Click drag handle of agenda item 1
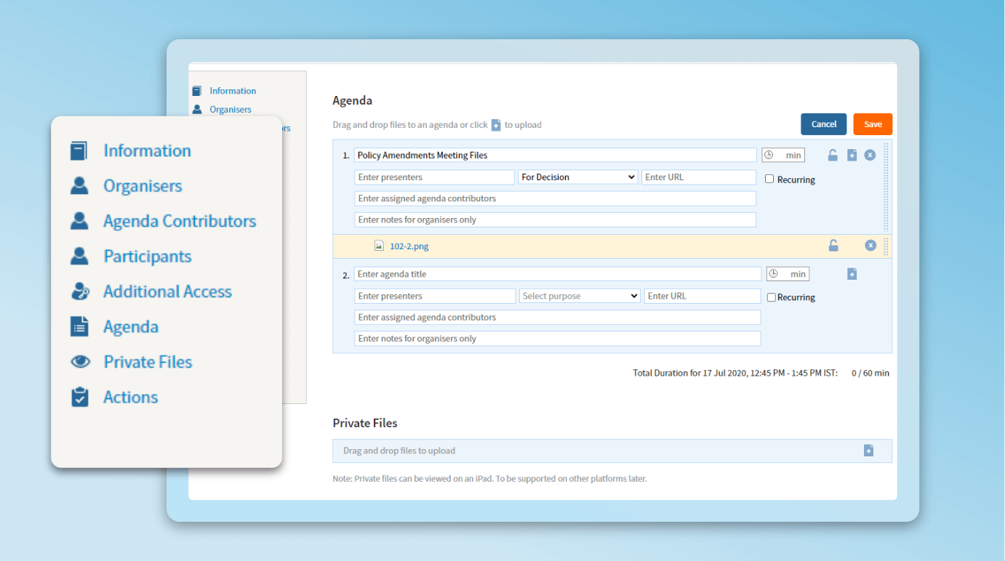 [x=885, y=187]
